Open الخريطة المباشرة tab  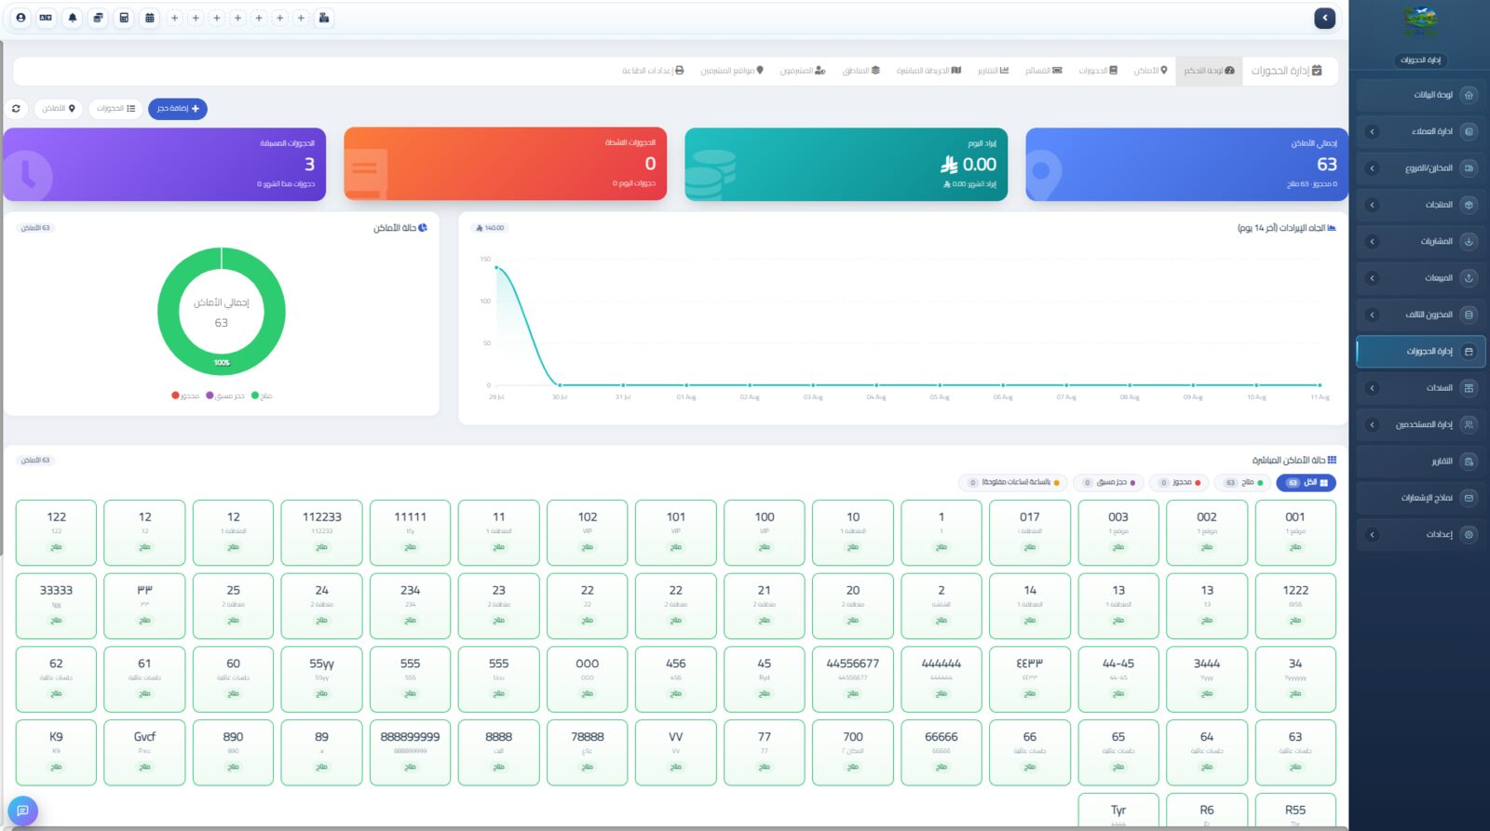tap(928, 71)
